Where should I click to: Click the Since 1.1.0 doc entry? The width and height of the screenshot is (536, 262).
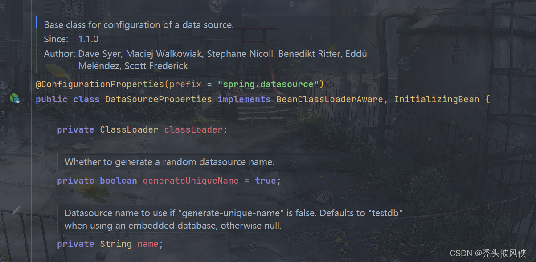(71, 39)
